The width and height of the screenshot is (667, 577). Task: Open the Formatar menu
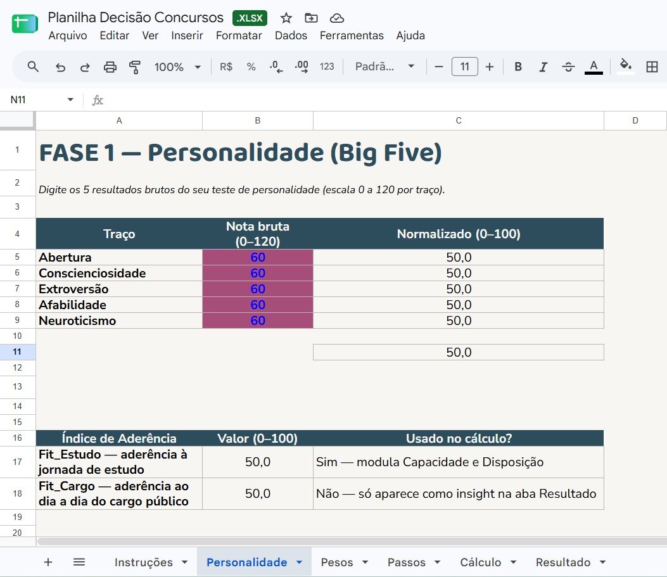pyautogui.click(x=239, y=35)
